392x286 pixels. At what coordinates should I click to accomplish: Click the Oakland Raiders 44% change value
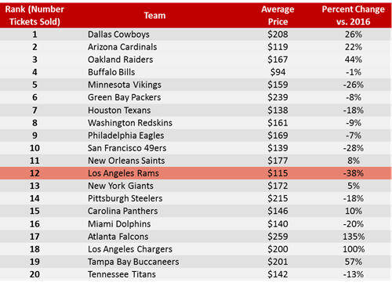[354, 60]
